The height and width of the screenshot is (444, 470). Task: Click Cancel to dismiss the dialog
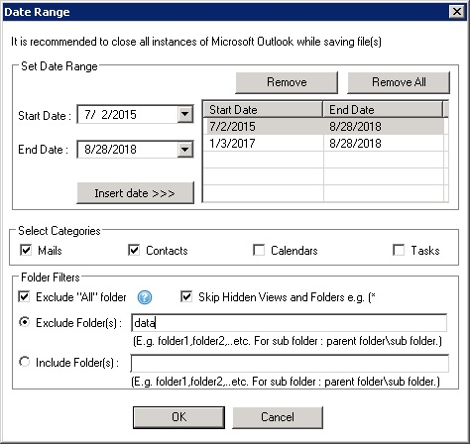click(x=278, y=417)
